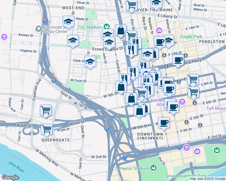This screenshot has height=181, width=226.
Task: Select the transit station icon on E 6th St
Action: (195, 103)
